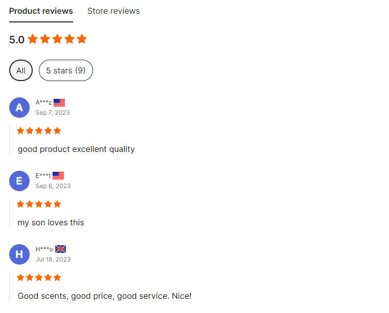Click the five stars on E***t's review
Viewport: 389px width, 313px height.
39,204
